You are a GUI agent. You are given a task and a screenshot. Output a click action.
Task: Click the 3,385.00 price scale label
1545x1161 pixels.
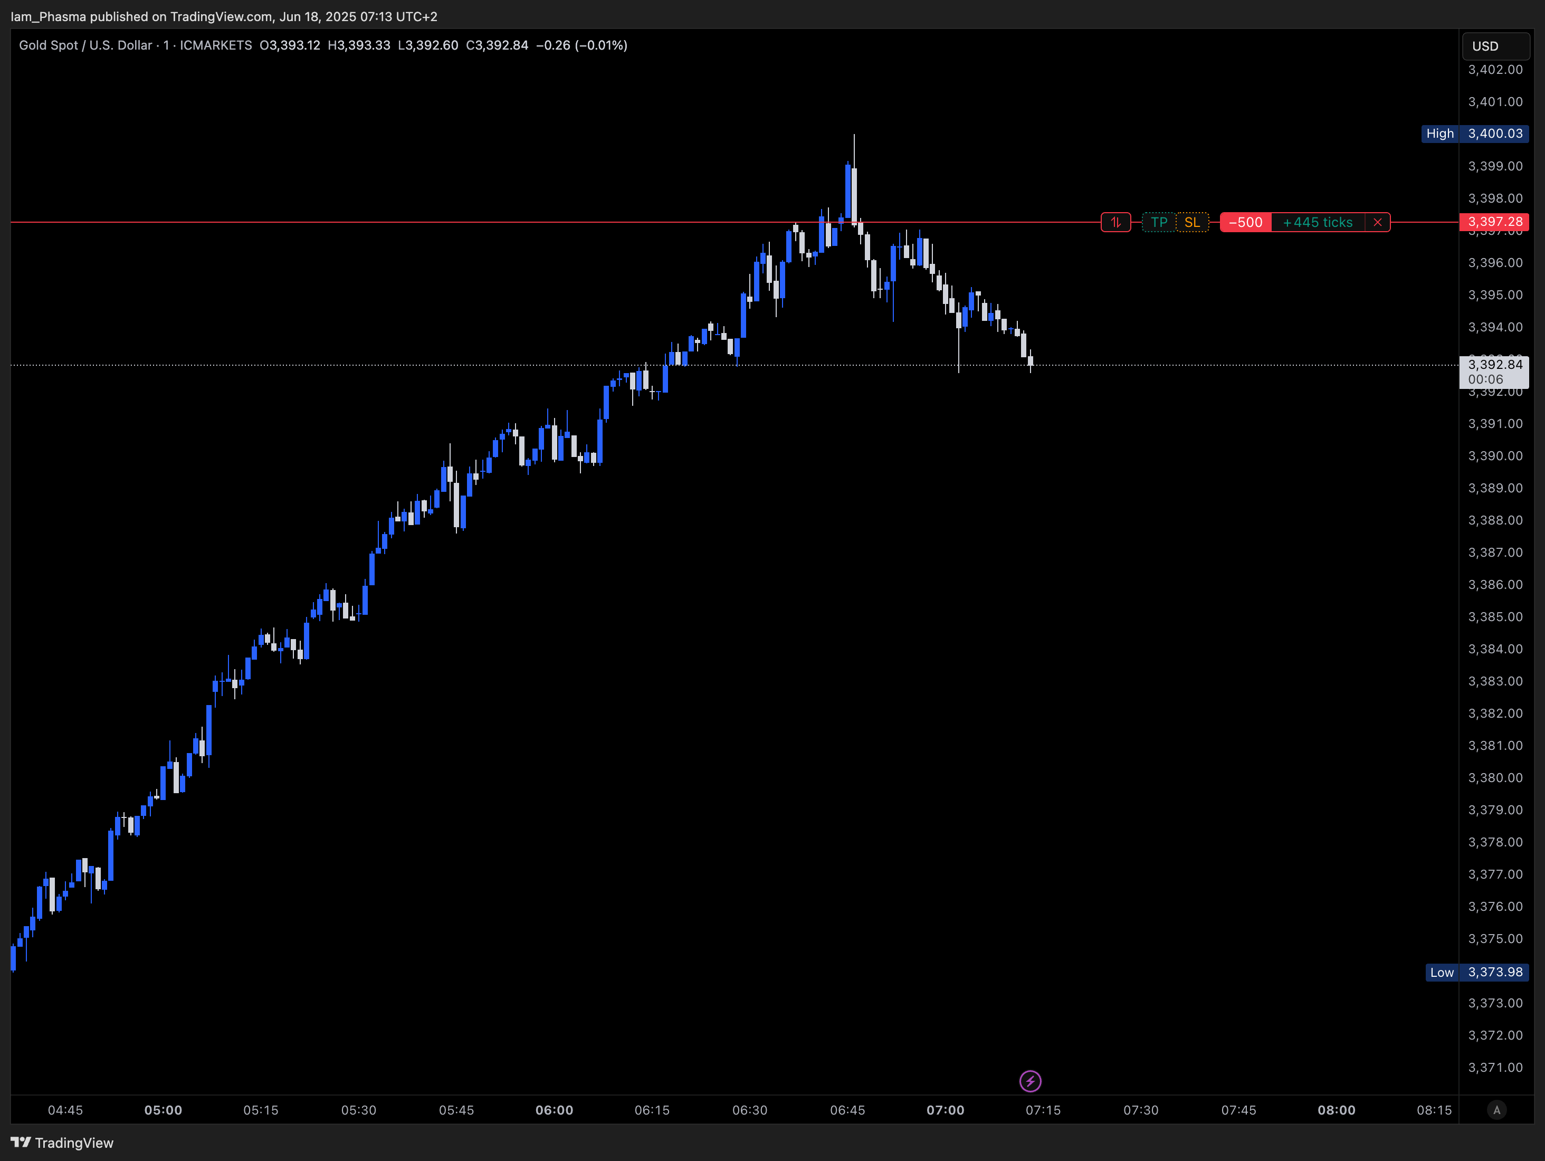[x=1495, y=616]
